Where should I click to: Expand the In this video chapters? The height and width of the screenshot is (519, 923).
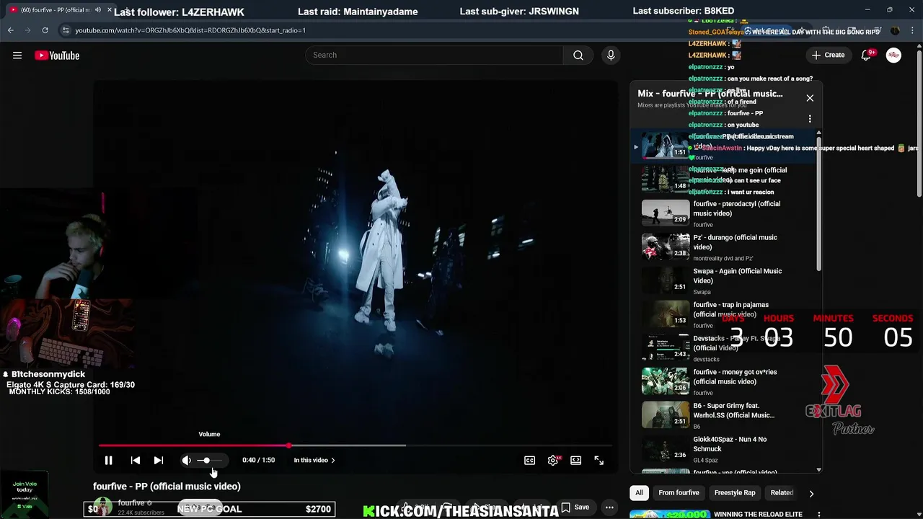pos(314,460)
